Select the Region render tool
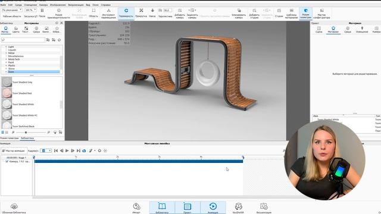381x214 pixels. point(93,13)
